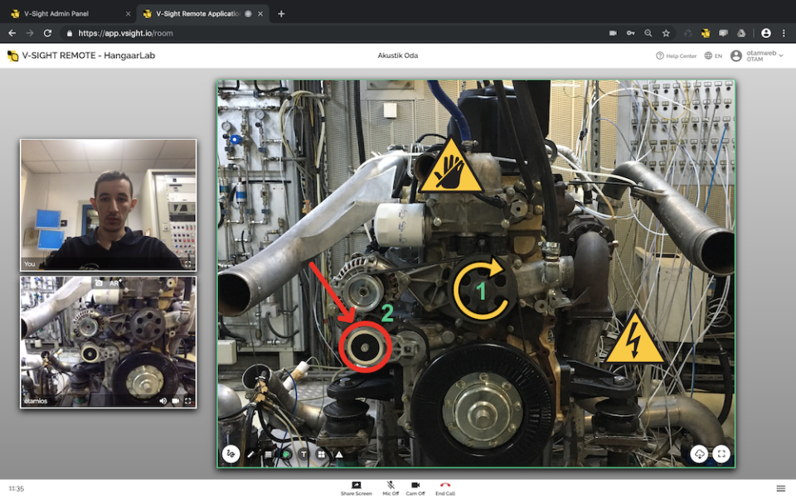The image size is (796, 497).
Task: Go back in the browser
Action: [x=12, y=33]
